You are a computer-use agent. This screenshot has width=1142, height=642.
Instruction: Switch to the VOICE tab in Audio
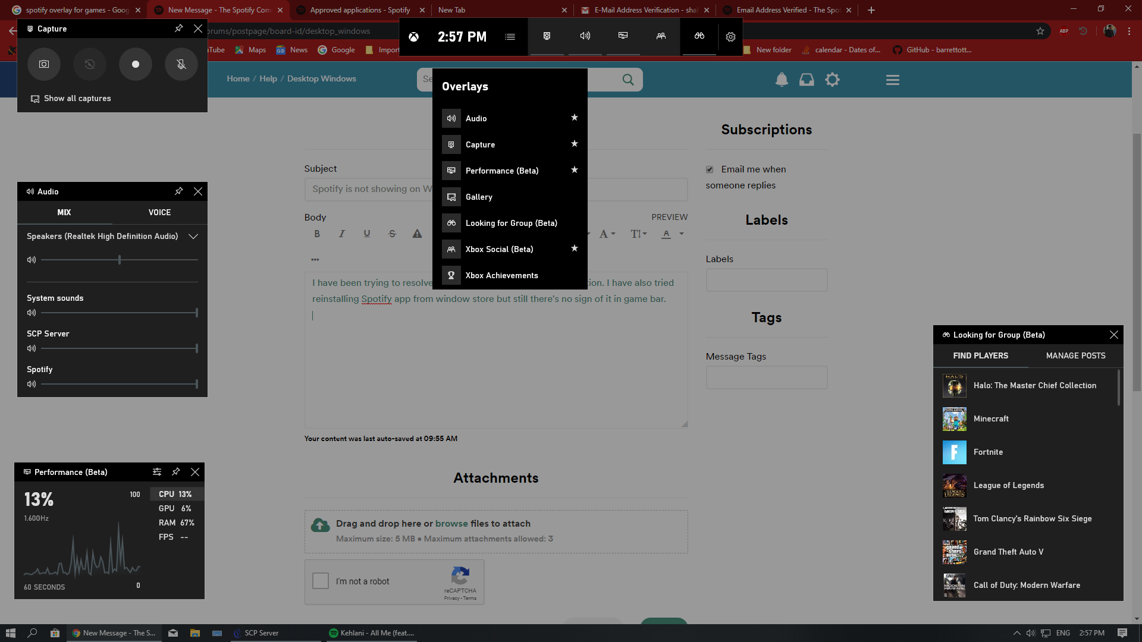[x=159, y=212]
